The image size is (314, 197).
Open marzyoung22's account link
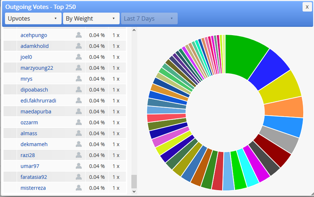pyautogui.click(x=37, y=68)
